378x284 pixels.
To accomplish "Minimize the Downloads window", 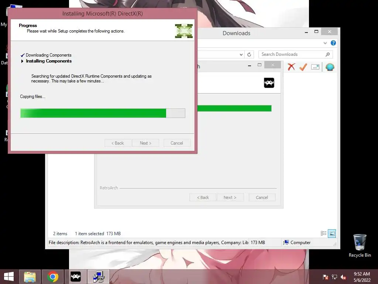I will tap(306, 32).
